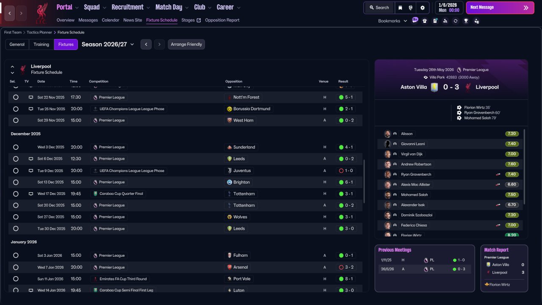Viewport: 542px width, 305px height.
Task: Open the Match Day dropdown menu
Action: [172, 7]
